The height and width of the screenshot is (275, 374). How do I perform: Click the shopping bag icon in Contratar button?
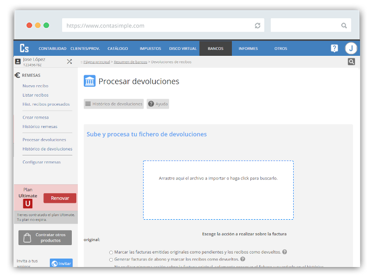coord(27,238)
